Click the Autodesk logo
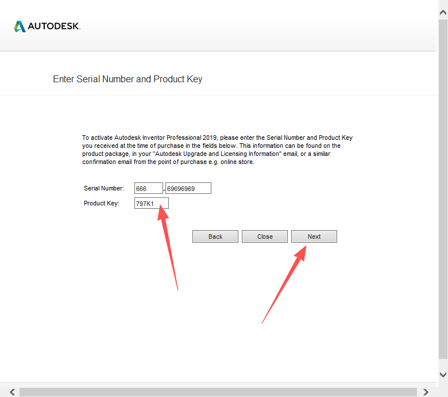The width and height of the screenshot is (448, 397). 47,26
